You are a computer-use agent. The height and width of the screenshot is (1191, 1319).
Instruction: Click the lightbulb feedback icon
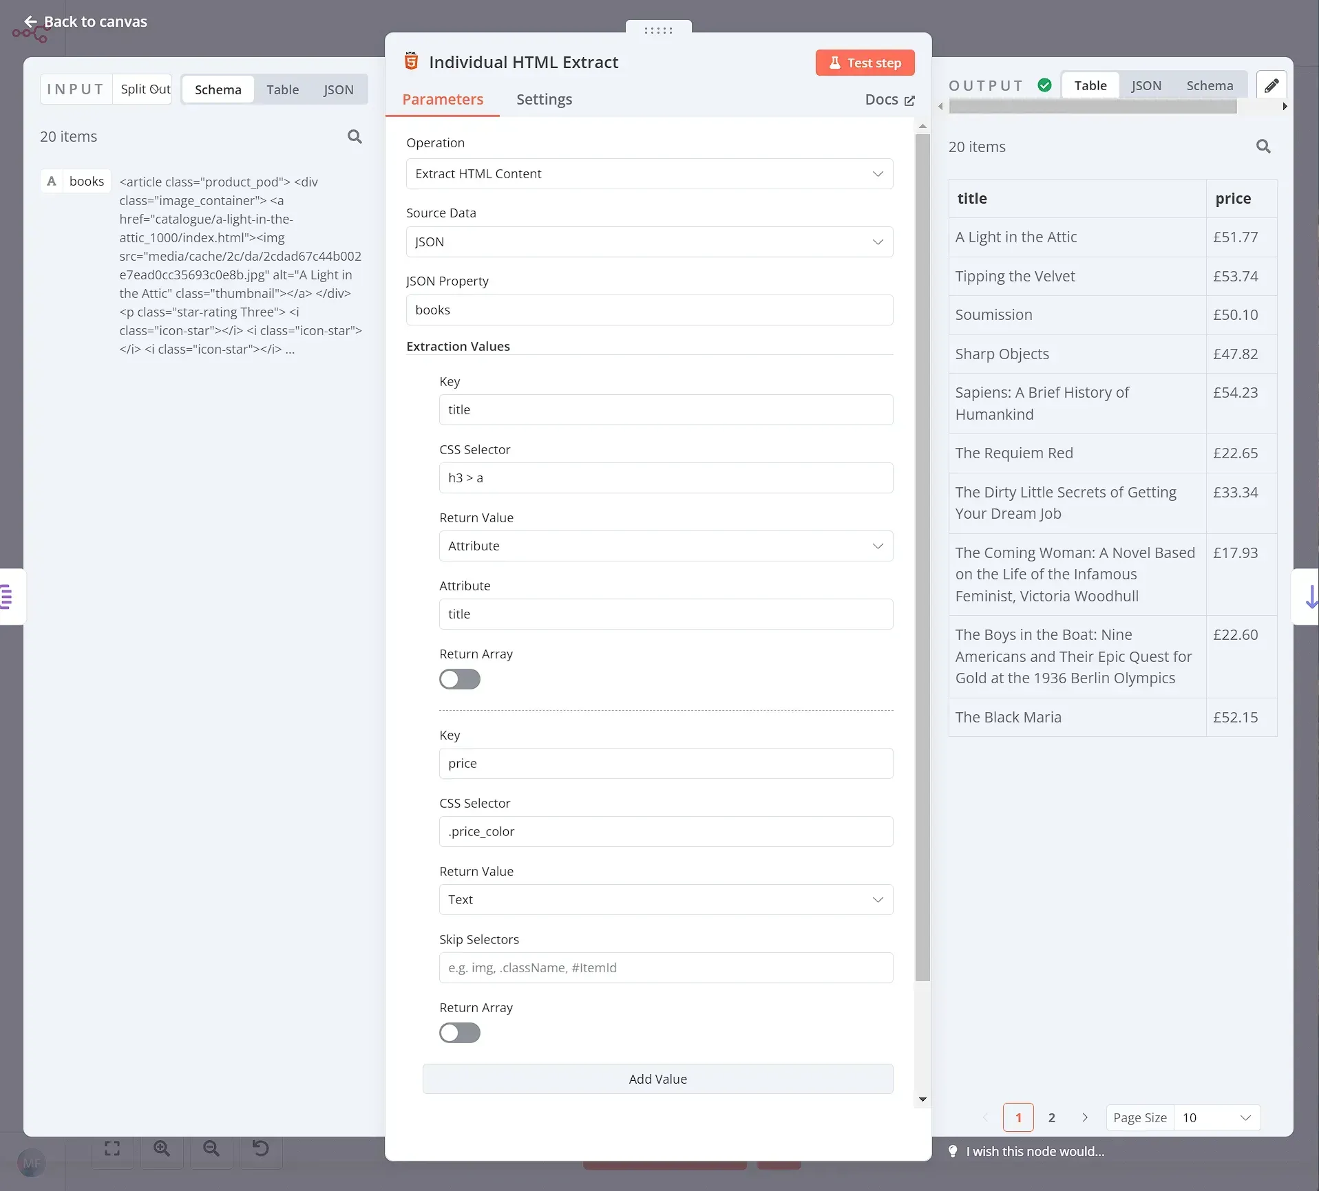pos(953,1151)
